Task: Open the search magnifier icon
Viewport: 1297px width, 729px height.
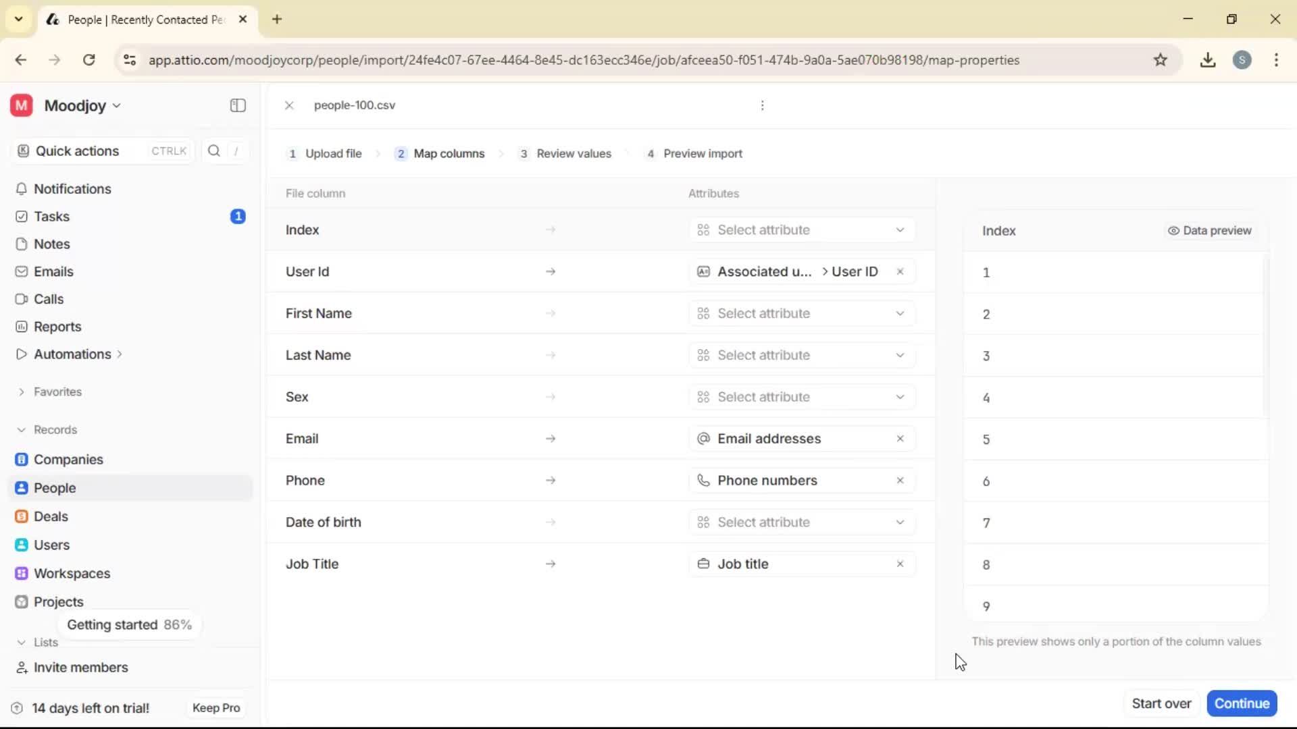Action: [213, 151]
